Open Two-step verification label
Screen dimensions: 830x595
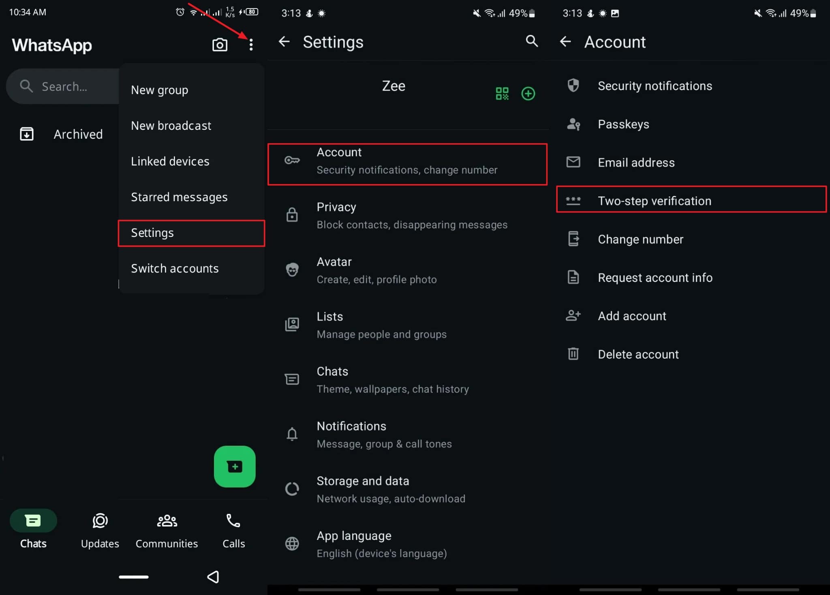654,201
